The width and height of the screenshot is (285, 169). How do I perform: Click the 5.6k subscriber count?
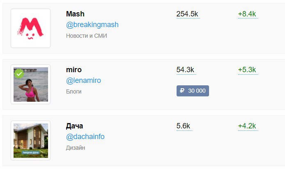(183, 126)
